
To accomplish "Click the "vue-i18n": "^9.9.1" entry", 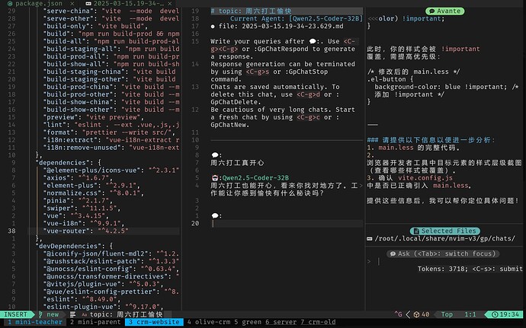I will [84, 223].
